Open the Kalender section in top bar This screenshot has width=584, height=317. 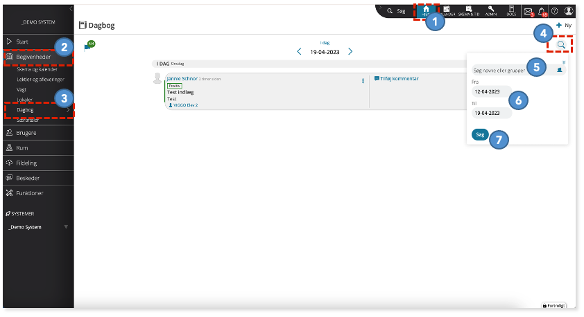[x=447, y=11]
